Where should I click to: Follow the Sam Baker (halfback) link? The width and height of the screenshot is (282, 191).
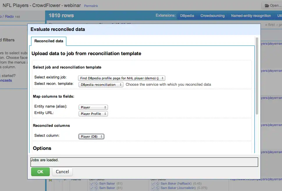pyautogui.click(x=176, y=184)
